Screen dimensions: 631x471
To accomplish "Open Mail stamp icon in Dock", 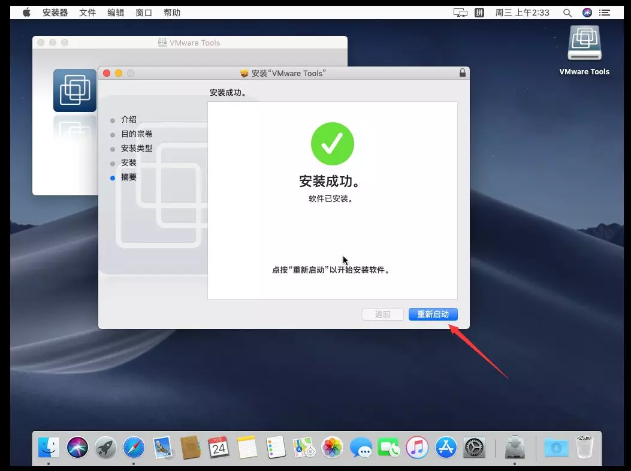I will pyautogui.click(x=162, y=447).
